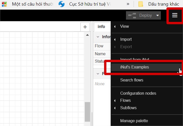Screen dimensions: 183x126
Task: Open Manage palette
Action: click(147, 121)
